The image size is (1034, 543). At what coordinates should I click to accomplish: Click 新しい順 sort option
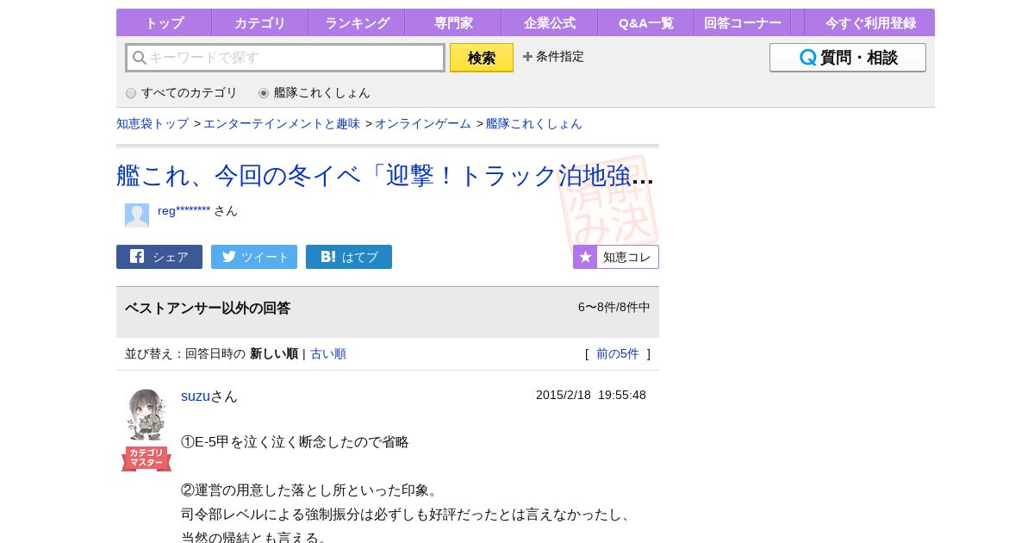pyautogui.click(x=274, y=353)
